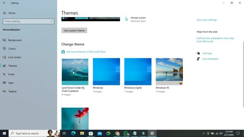
Task: Click the mouse cursor pointer icon
Action: (127, 19)
